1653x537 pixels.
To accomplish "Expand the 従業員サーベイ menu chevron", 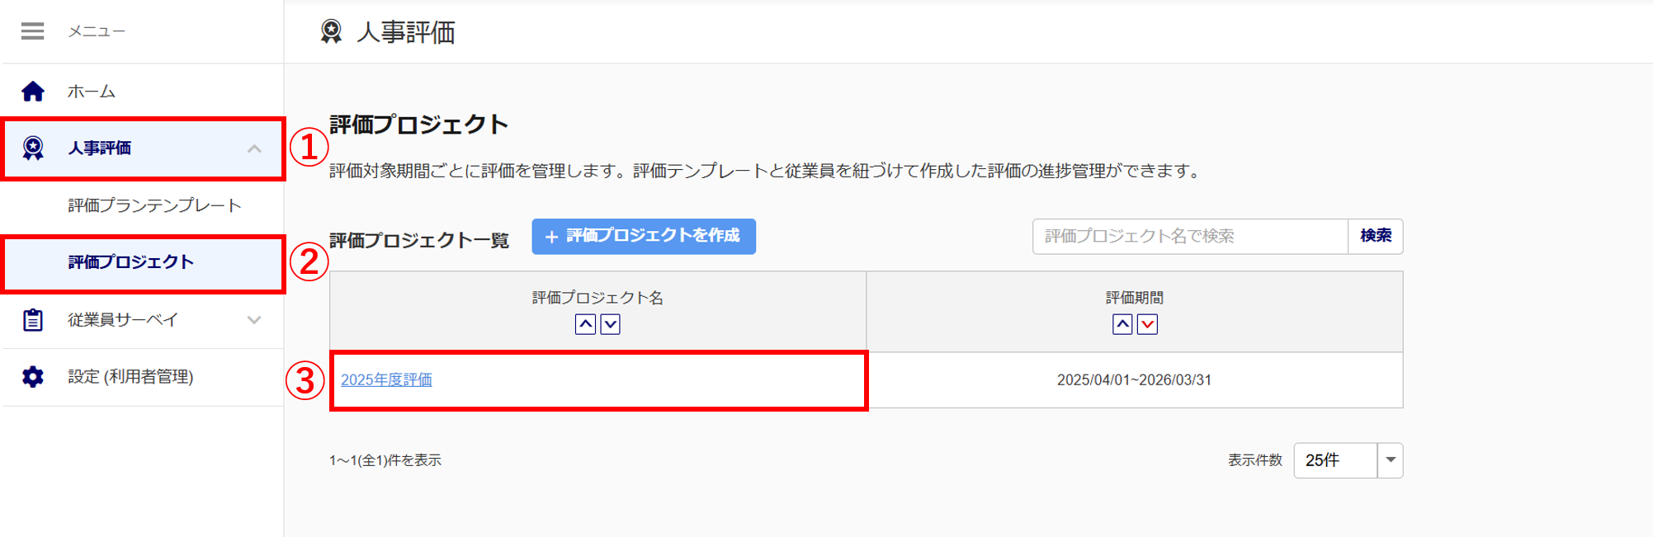I will click(x=254, y=319).
